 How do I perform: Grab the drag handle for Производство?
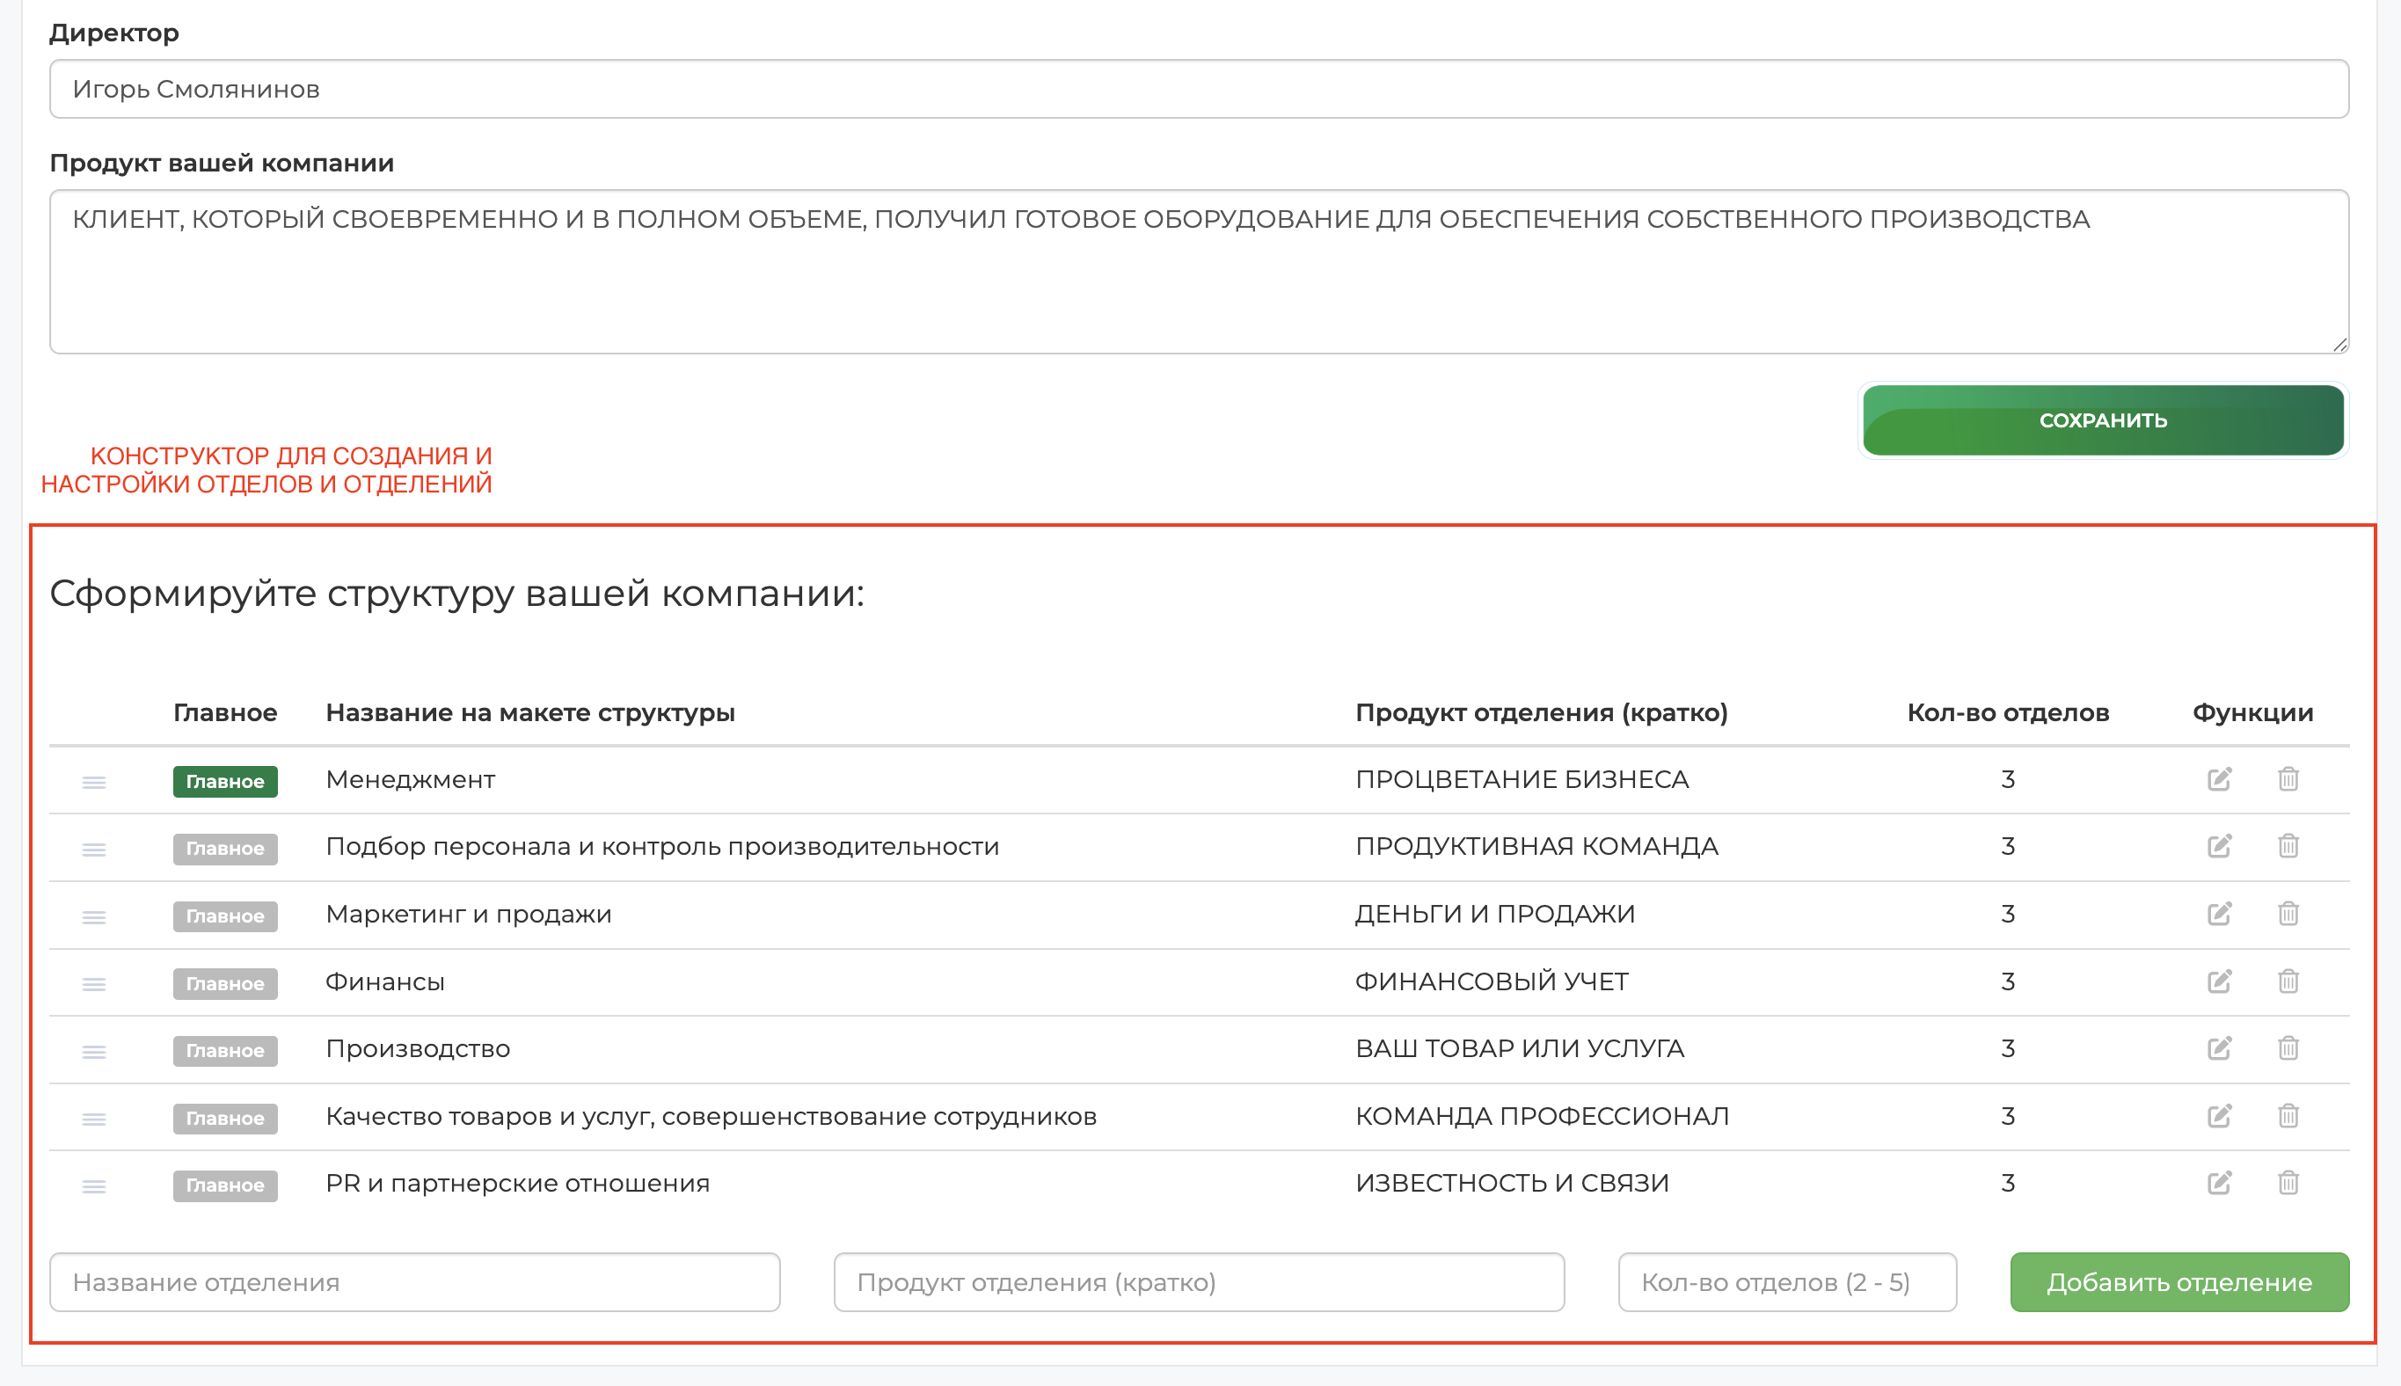93,1052
